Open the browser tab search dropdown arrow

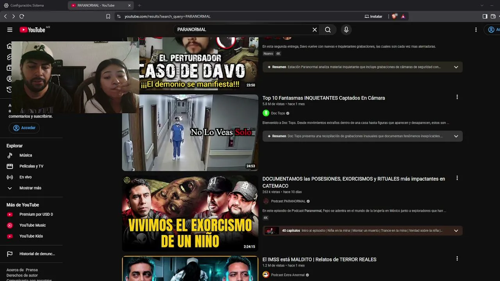click(x=482, y=5)
